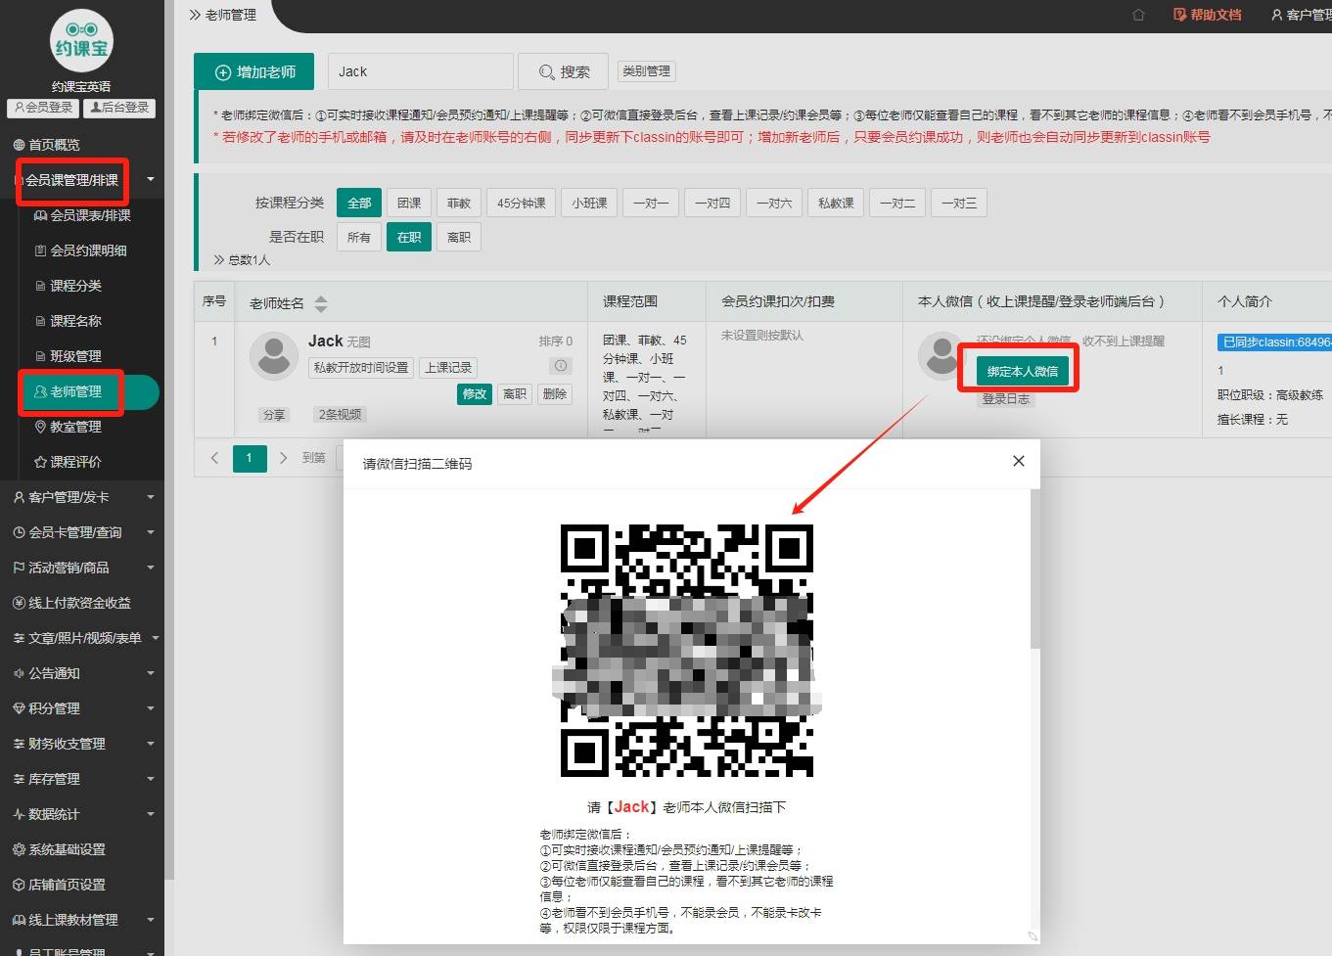The width and height of the screenshot is (1332, 956).
Task: Expand 财务收支管理 menu
Action: click(x=82, y=744)
